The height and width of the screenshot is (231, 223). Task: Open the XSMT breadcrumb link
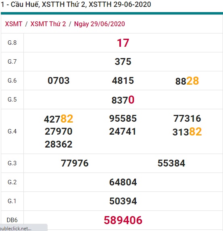point(14,24)
